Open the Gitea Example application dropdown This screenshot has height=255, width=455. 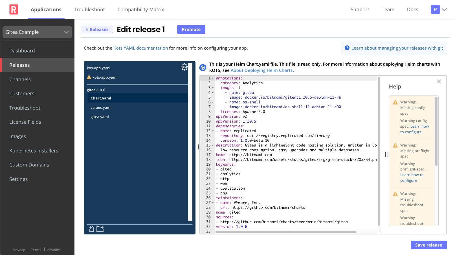[37, 32]
